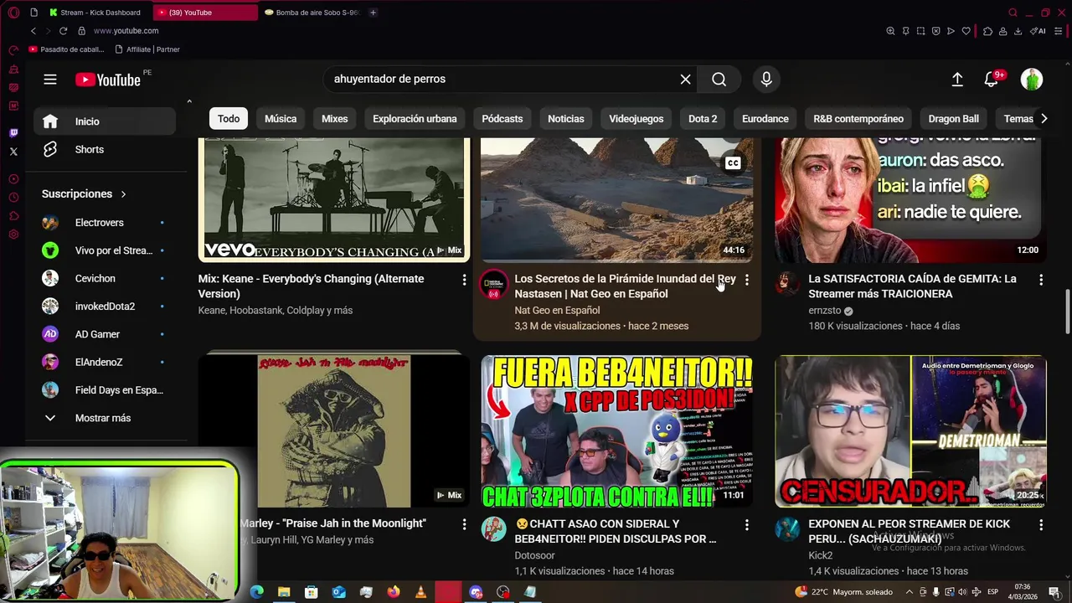Open the Create upload button
1072x603 pixels.
(x=957, y=79)
